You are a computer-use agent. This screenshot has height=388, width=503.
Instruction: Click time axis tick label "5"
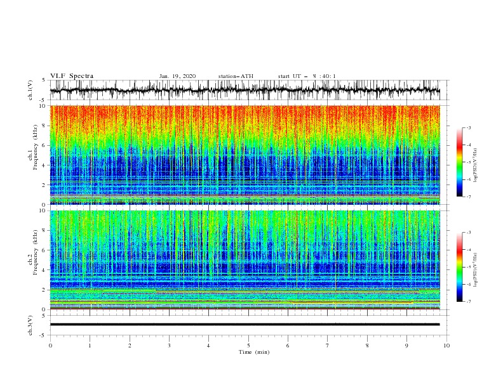coord(248,346)
